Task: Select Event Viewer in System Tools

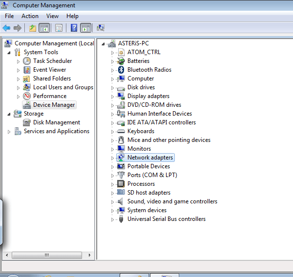Action: pos(49,70)
